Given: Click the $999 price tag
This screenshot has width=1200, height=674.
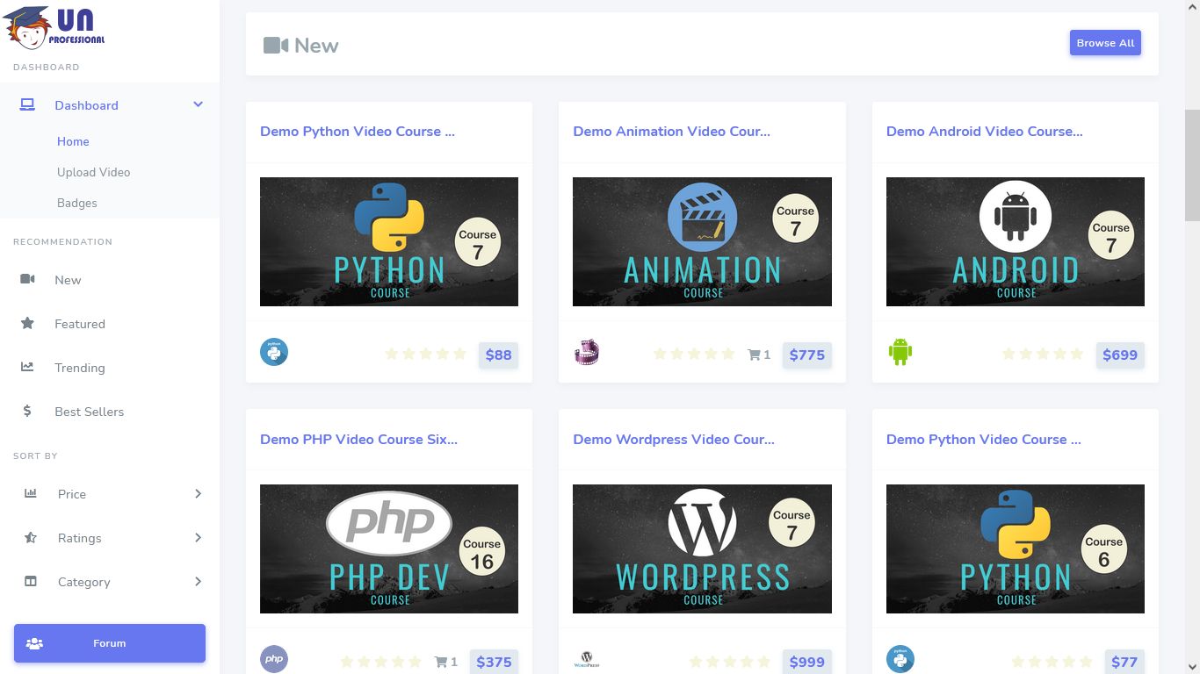Looking at the screenshot, I should (806, 662).
